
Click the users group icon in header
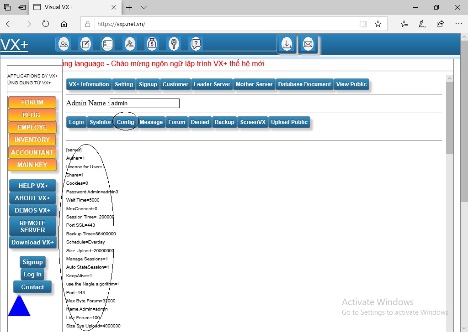(x=64, y=44)
